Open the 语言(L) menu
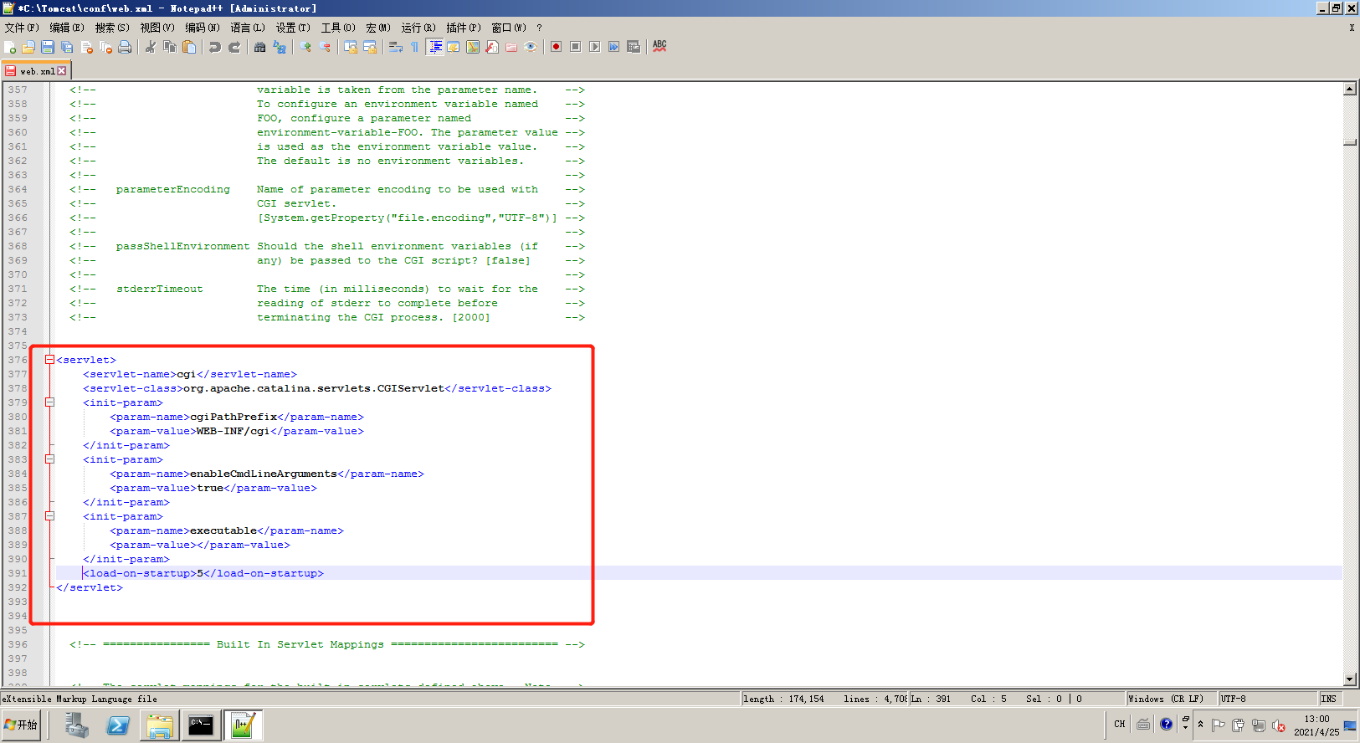Screen dimensions: 1360x743 [x=248, y=28]
